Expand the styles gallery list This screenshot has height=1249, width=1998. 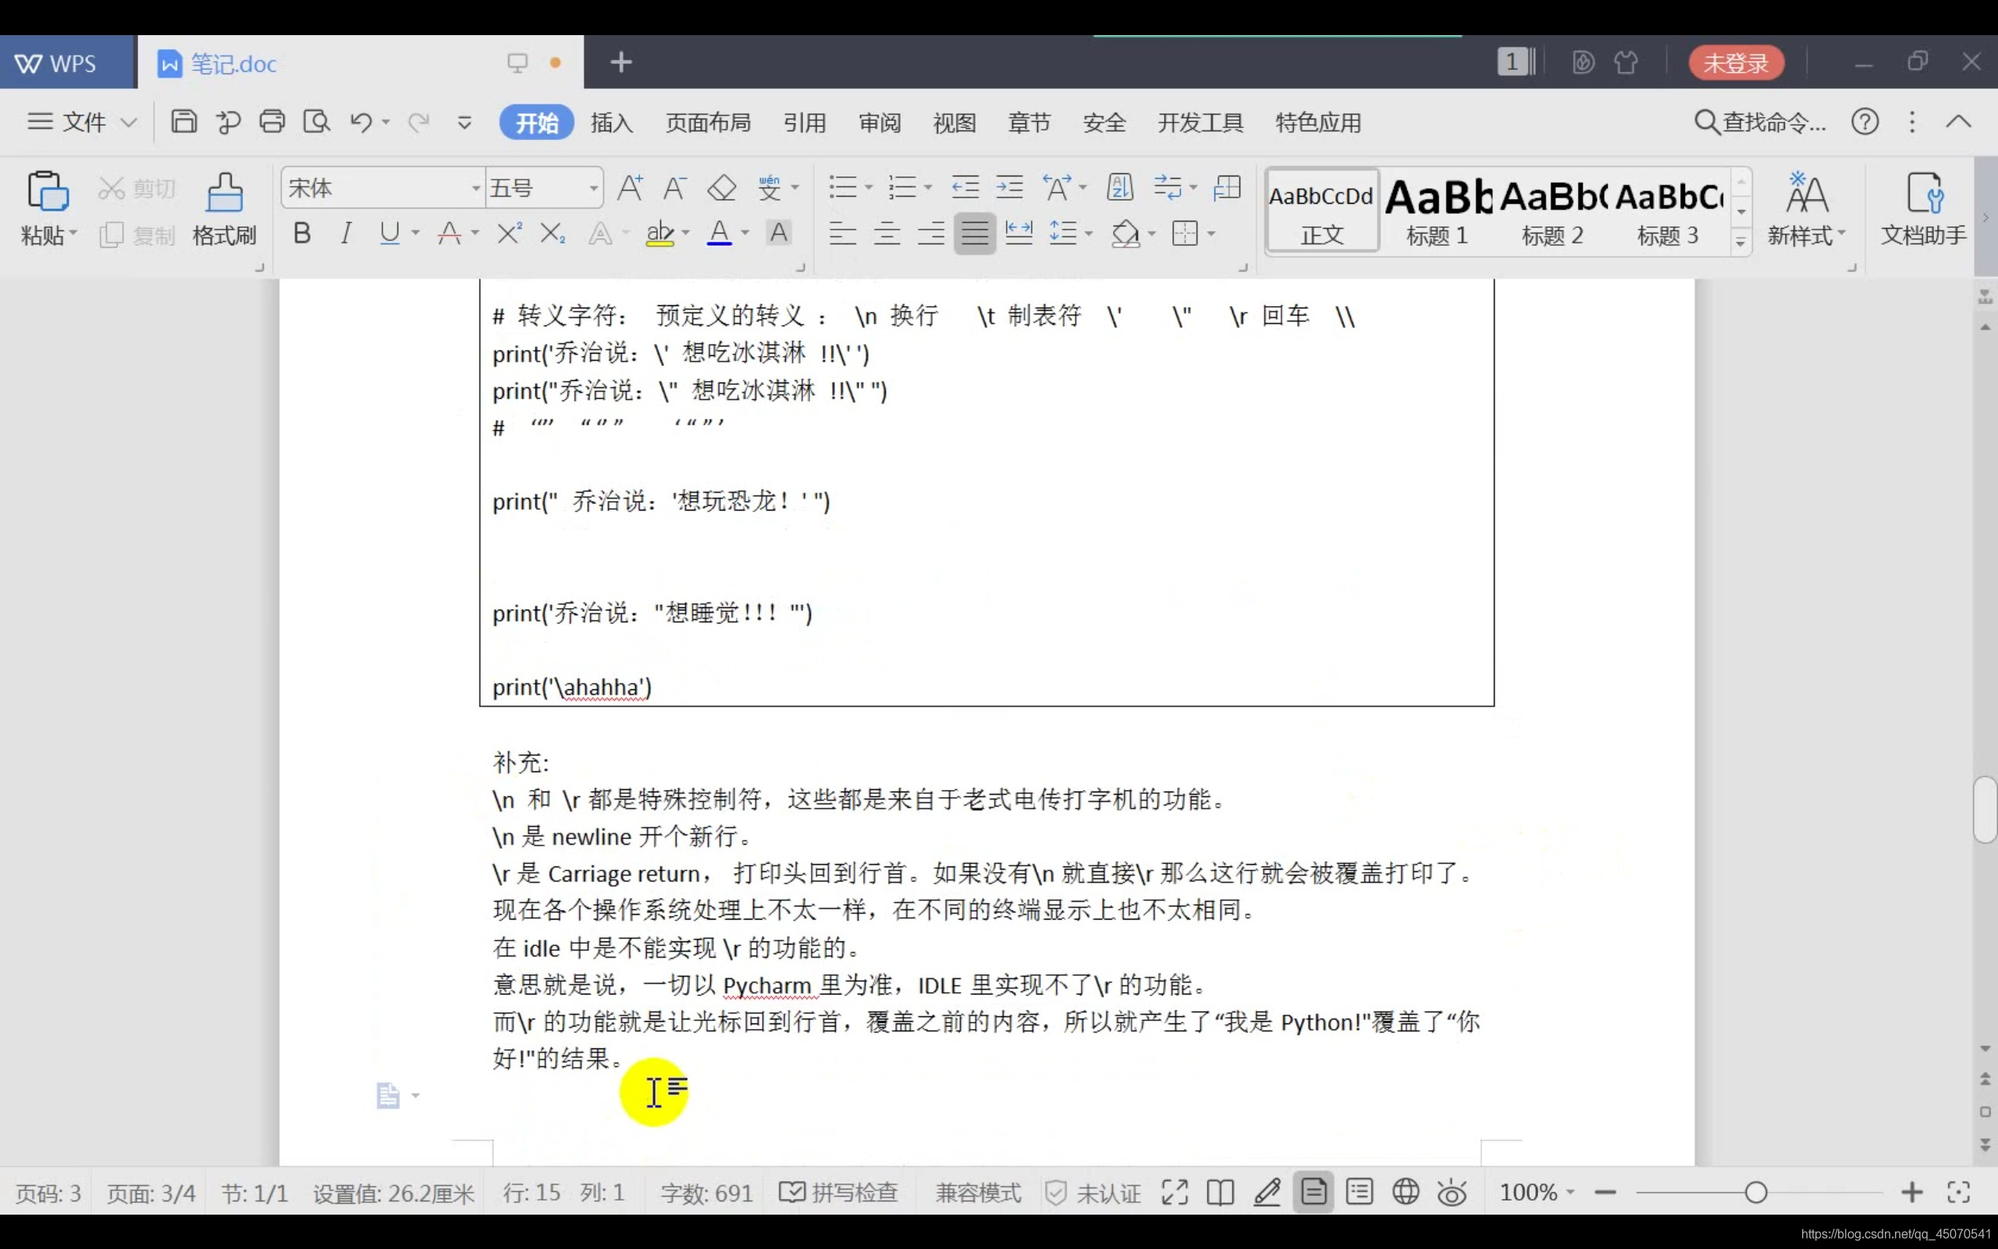click(x=1740, y=241)
